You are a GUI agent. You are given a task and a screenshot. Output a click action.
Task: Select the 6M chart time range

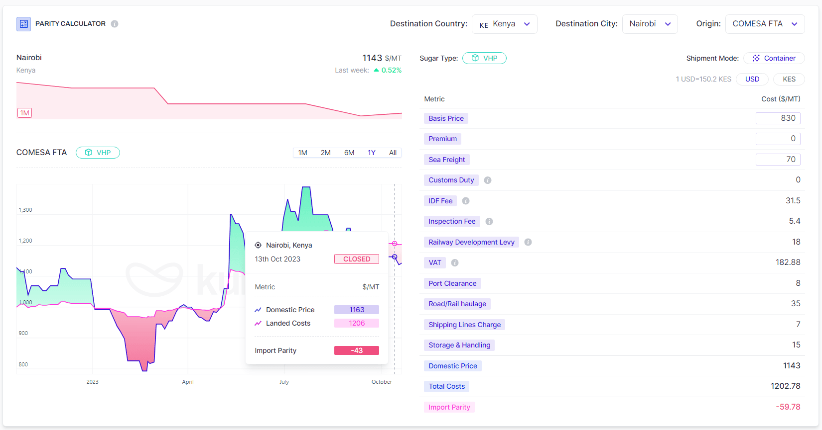[x=349, y=153]
